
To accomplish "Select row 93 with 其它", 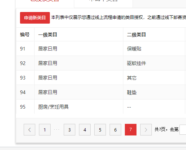I will coord(101,78).
